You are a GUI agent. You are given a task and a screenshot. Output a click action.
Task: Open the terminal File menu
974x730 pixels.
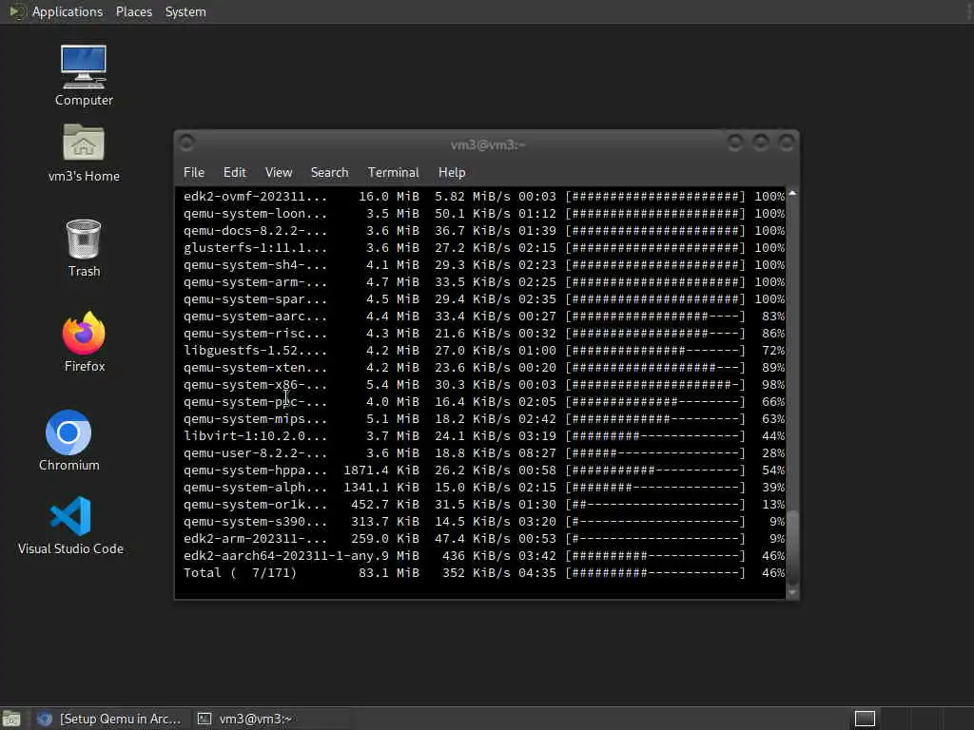[x=194, y=173]
